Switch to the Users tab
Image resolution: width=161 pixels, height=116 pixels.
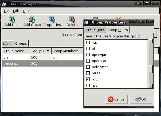pyautogui.click(x=8, y=44)
